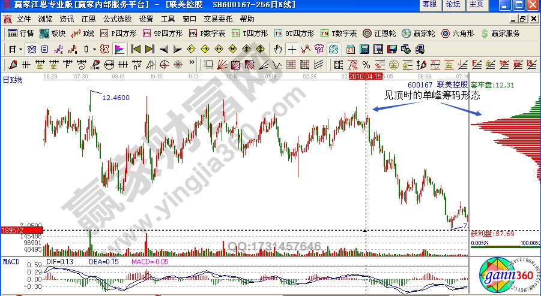Open the 文件 file menu
This screenshot has height=296, width=541.
click(x=24, y=19)
